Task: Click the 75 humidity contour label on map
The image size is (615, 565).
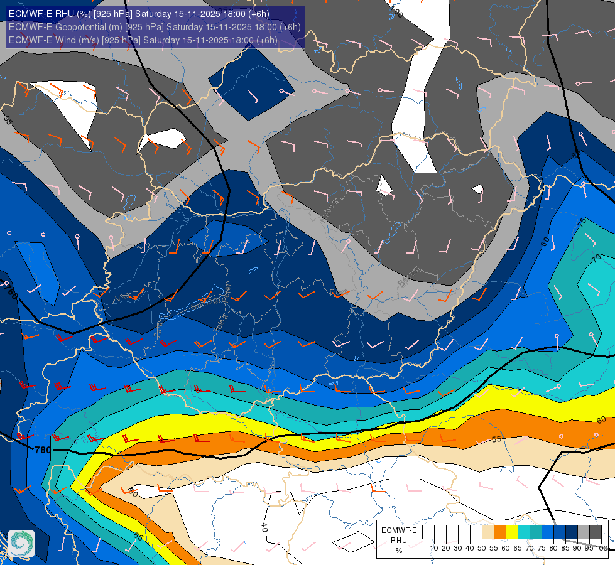Action: pyautogui.click(x=582, y=222)
